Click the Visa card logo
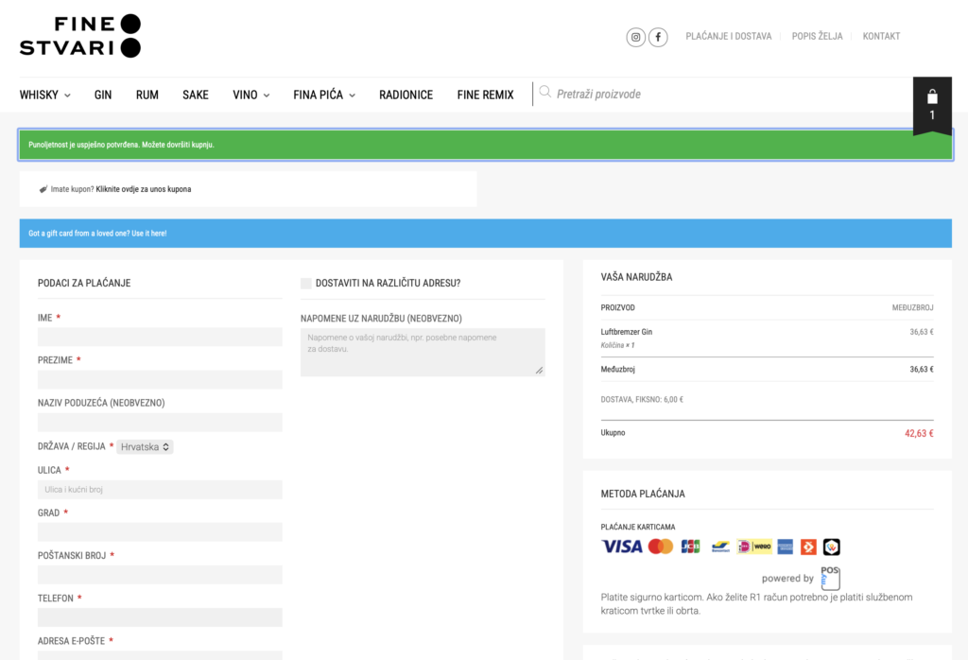This screenshot has height=660, width=968. (x=622, y=547)
